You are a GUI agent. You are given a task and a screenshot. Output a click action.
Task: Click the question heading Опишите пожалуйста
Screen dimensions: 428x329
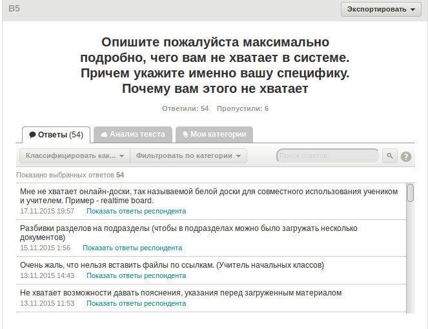click(x=215, y=65)
